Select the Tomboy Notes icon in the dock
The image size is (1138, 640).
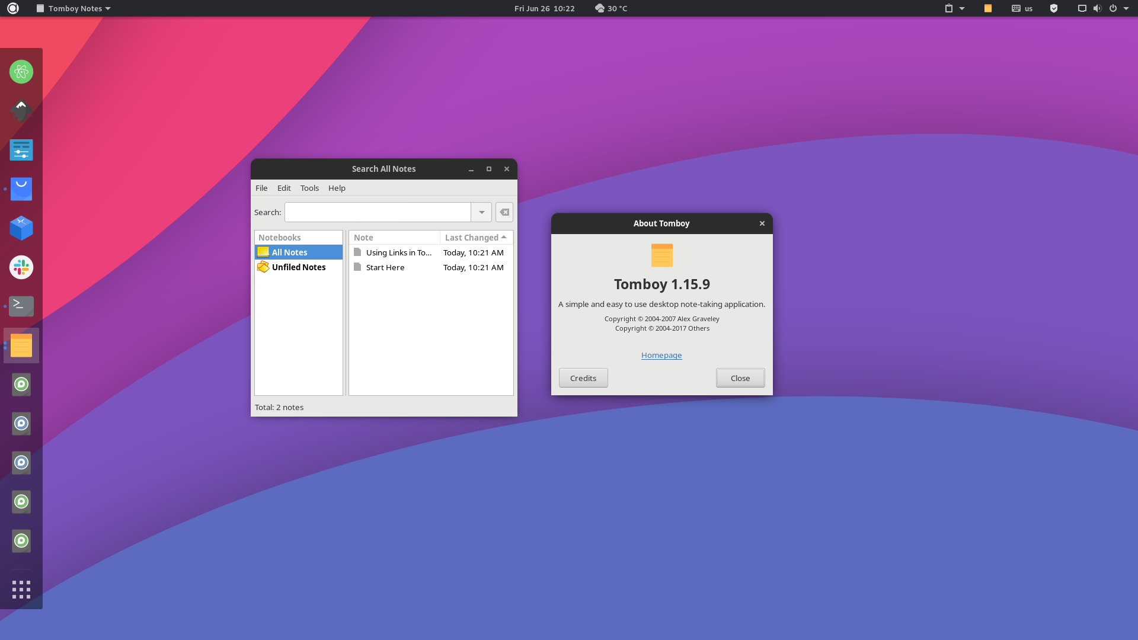pyautogui.click(x=21, y=345)
